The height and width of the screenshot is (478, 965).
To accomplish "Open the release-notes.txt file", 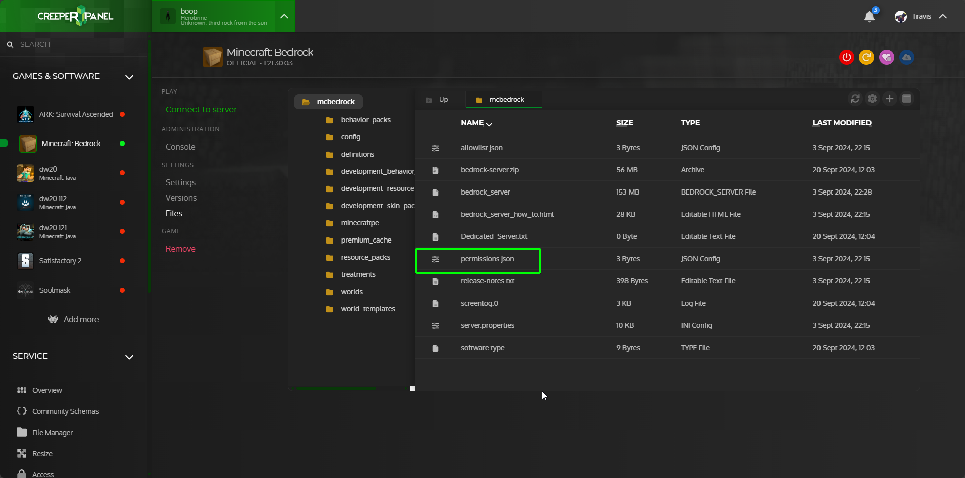I will tap(488, 281).
